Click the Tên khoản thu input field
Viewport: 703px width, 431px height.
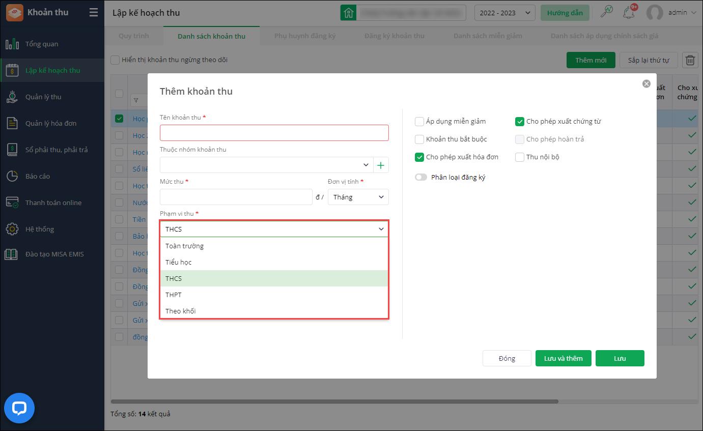274,133
